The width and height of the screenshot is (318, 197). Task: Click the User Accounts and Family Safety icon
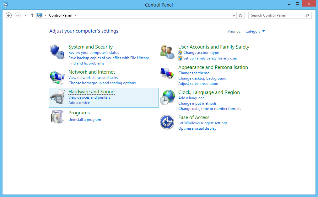[167, 52]
